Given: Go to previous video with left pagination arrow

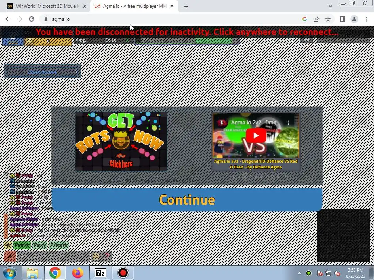Looking at the screenshot, I should coord(226,176).
